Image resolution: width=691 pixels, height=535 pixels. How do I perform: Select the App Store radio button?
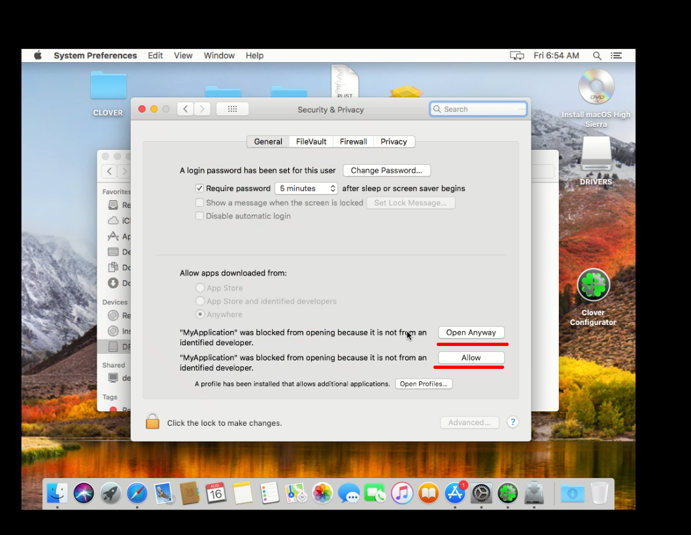click(200, 288)
